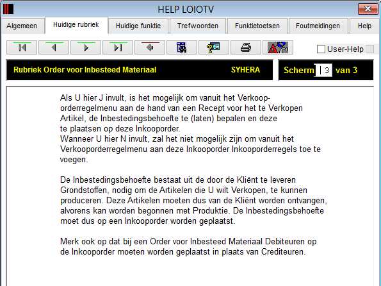Open the search binoculars document icon

click(182, 47)
